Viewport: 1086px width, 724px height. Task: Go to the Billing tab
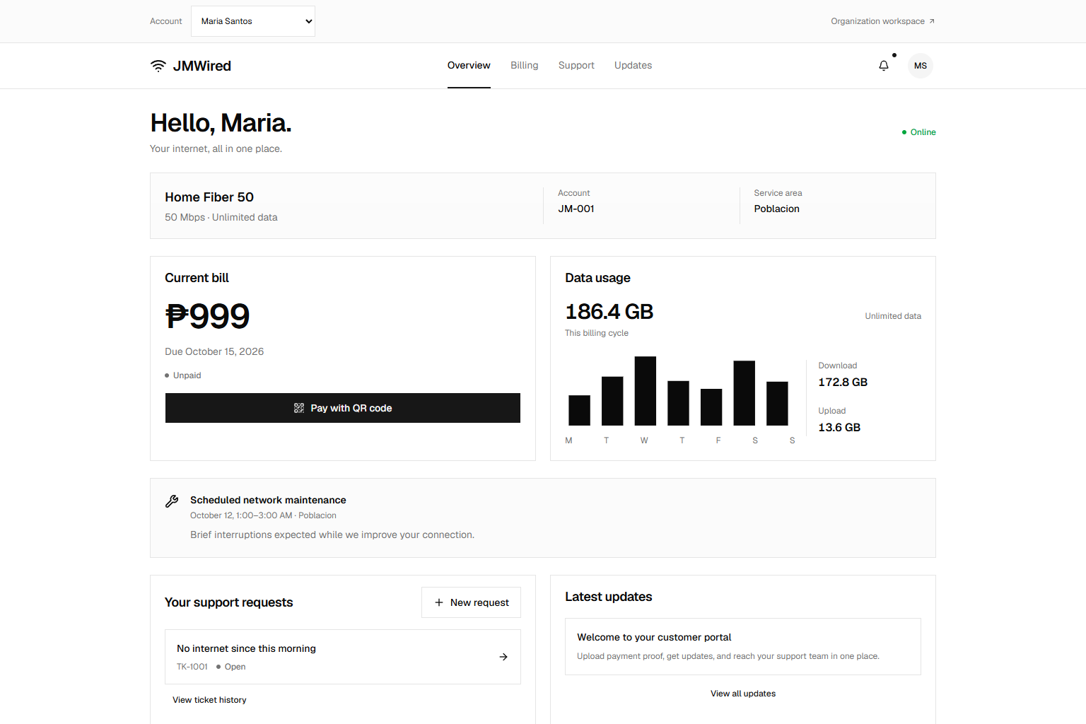click(x=525, y=66)
